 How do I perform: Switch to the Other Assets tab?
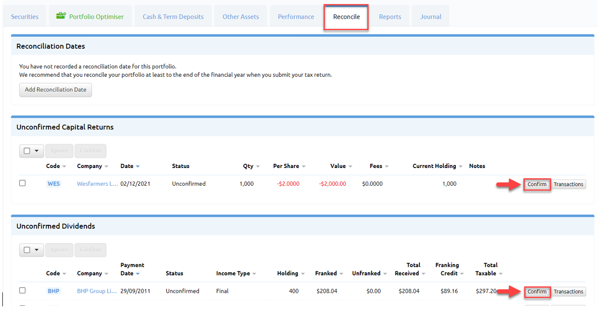pos(240,16)
